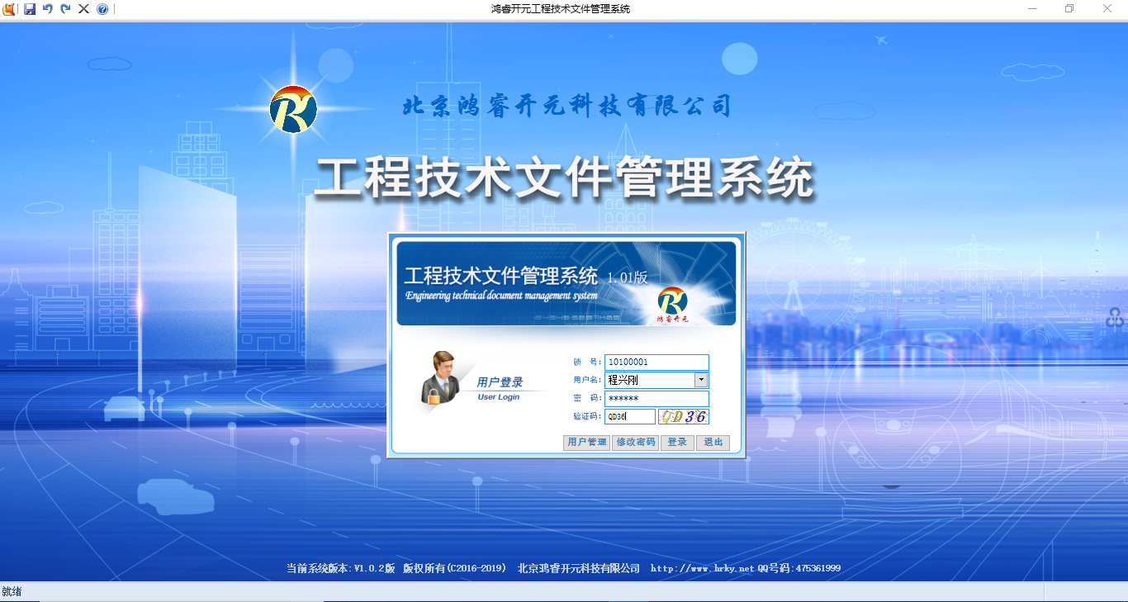
Task: Click the 就绪 status bar text
Action: coord(12,592)
